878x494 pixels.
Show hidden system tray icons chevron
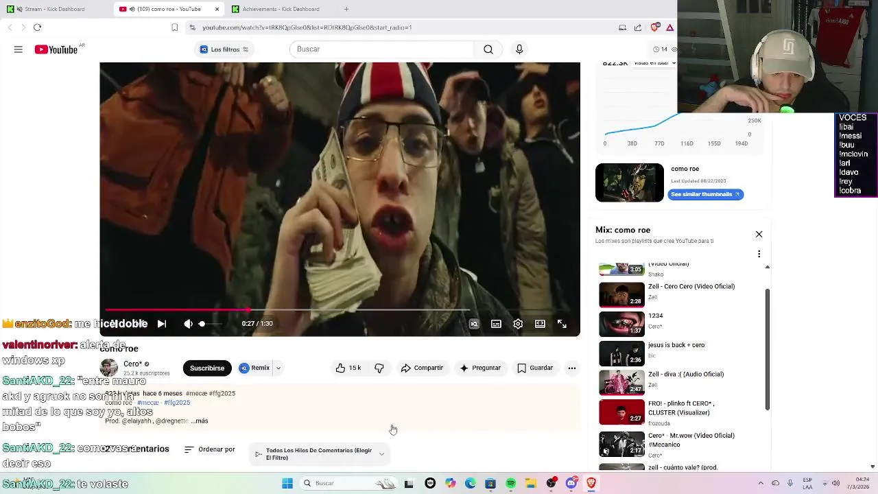click(760, 483)
